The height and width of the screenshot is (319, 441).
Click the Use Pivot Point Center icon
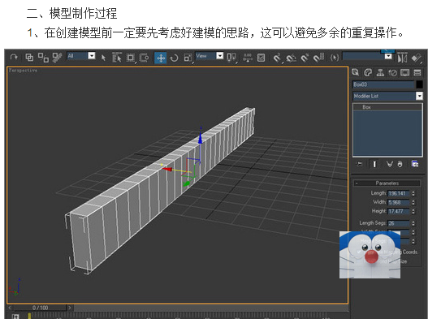click(x=231, y=58)
